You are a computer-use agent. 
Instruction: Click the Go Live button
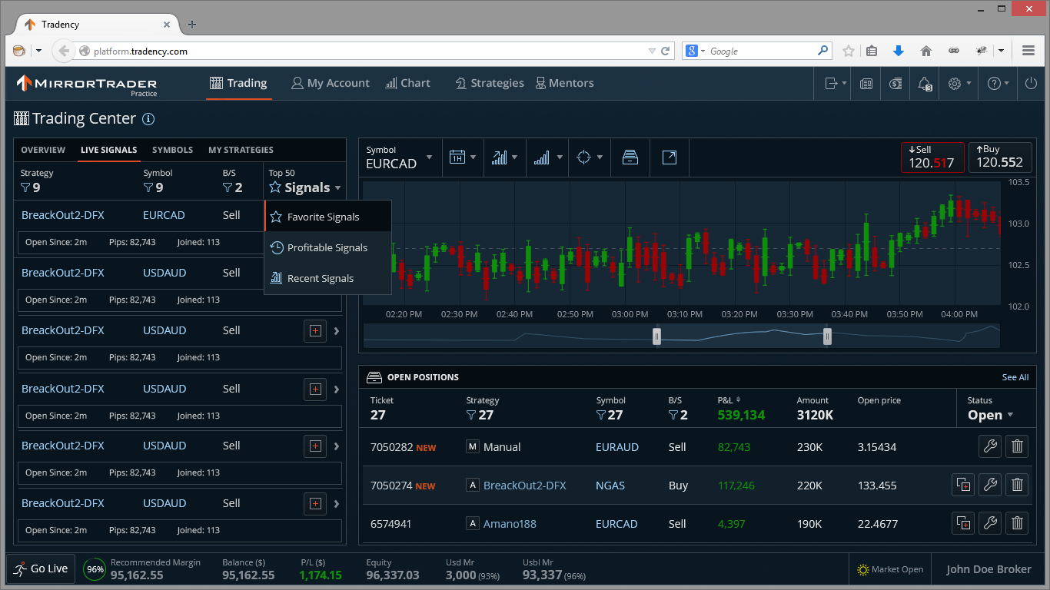[x=41, y=568]
